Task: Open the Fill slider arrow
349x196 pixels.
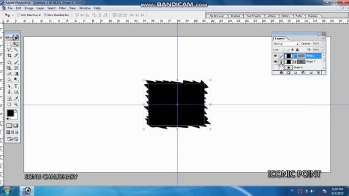Action: 322,50
